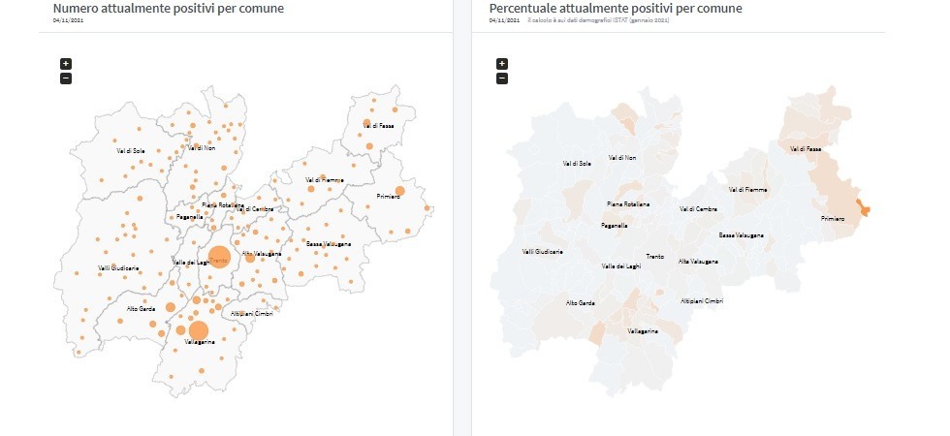Select Trento label on percentage map

[654, 256]
